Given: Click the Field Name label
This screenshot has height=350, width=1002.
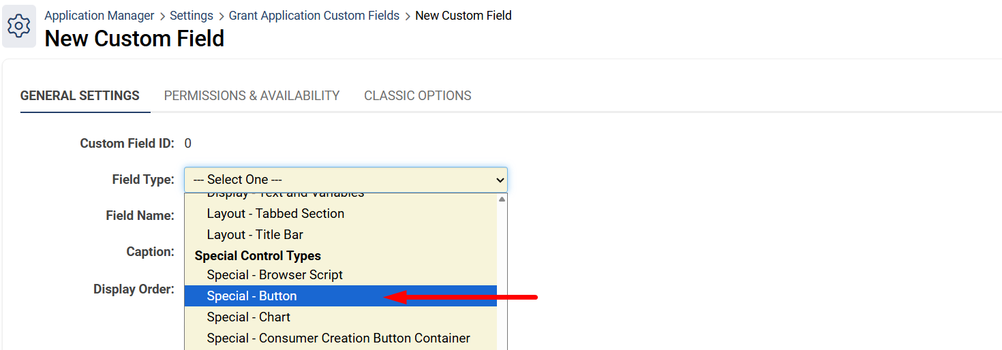Looking at the screenshot, I should [x=140, y=216].
